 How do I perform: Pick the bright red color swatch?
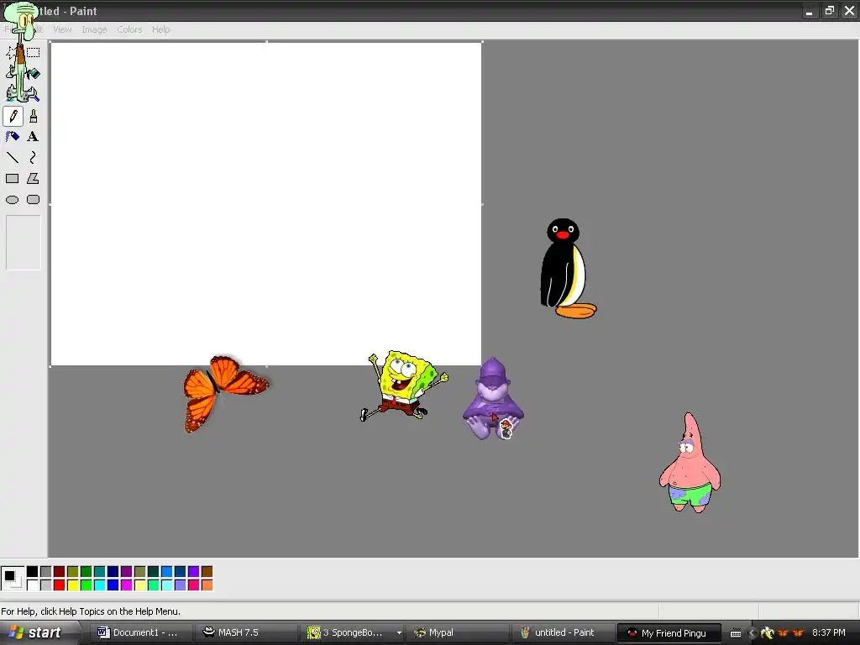(x=60, y=585)
